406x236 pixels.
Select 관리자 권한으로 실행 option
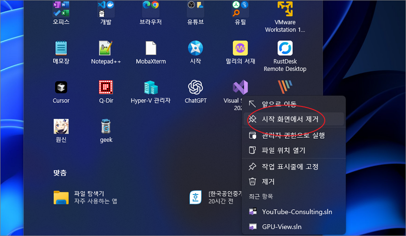click(294, 135)
